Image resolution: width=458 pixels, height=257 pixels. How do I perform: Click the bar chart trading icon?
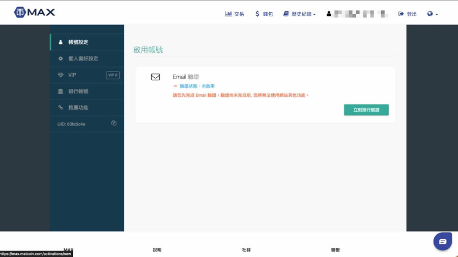pos(228,14)
